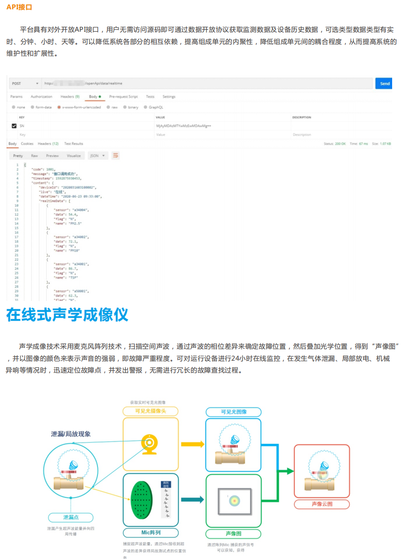The height and width of the screenshot is (559, 401).
Task: Click the orange wrap lines icon
Action: (x=116, y=155)
